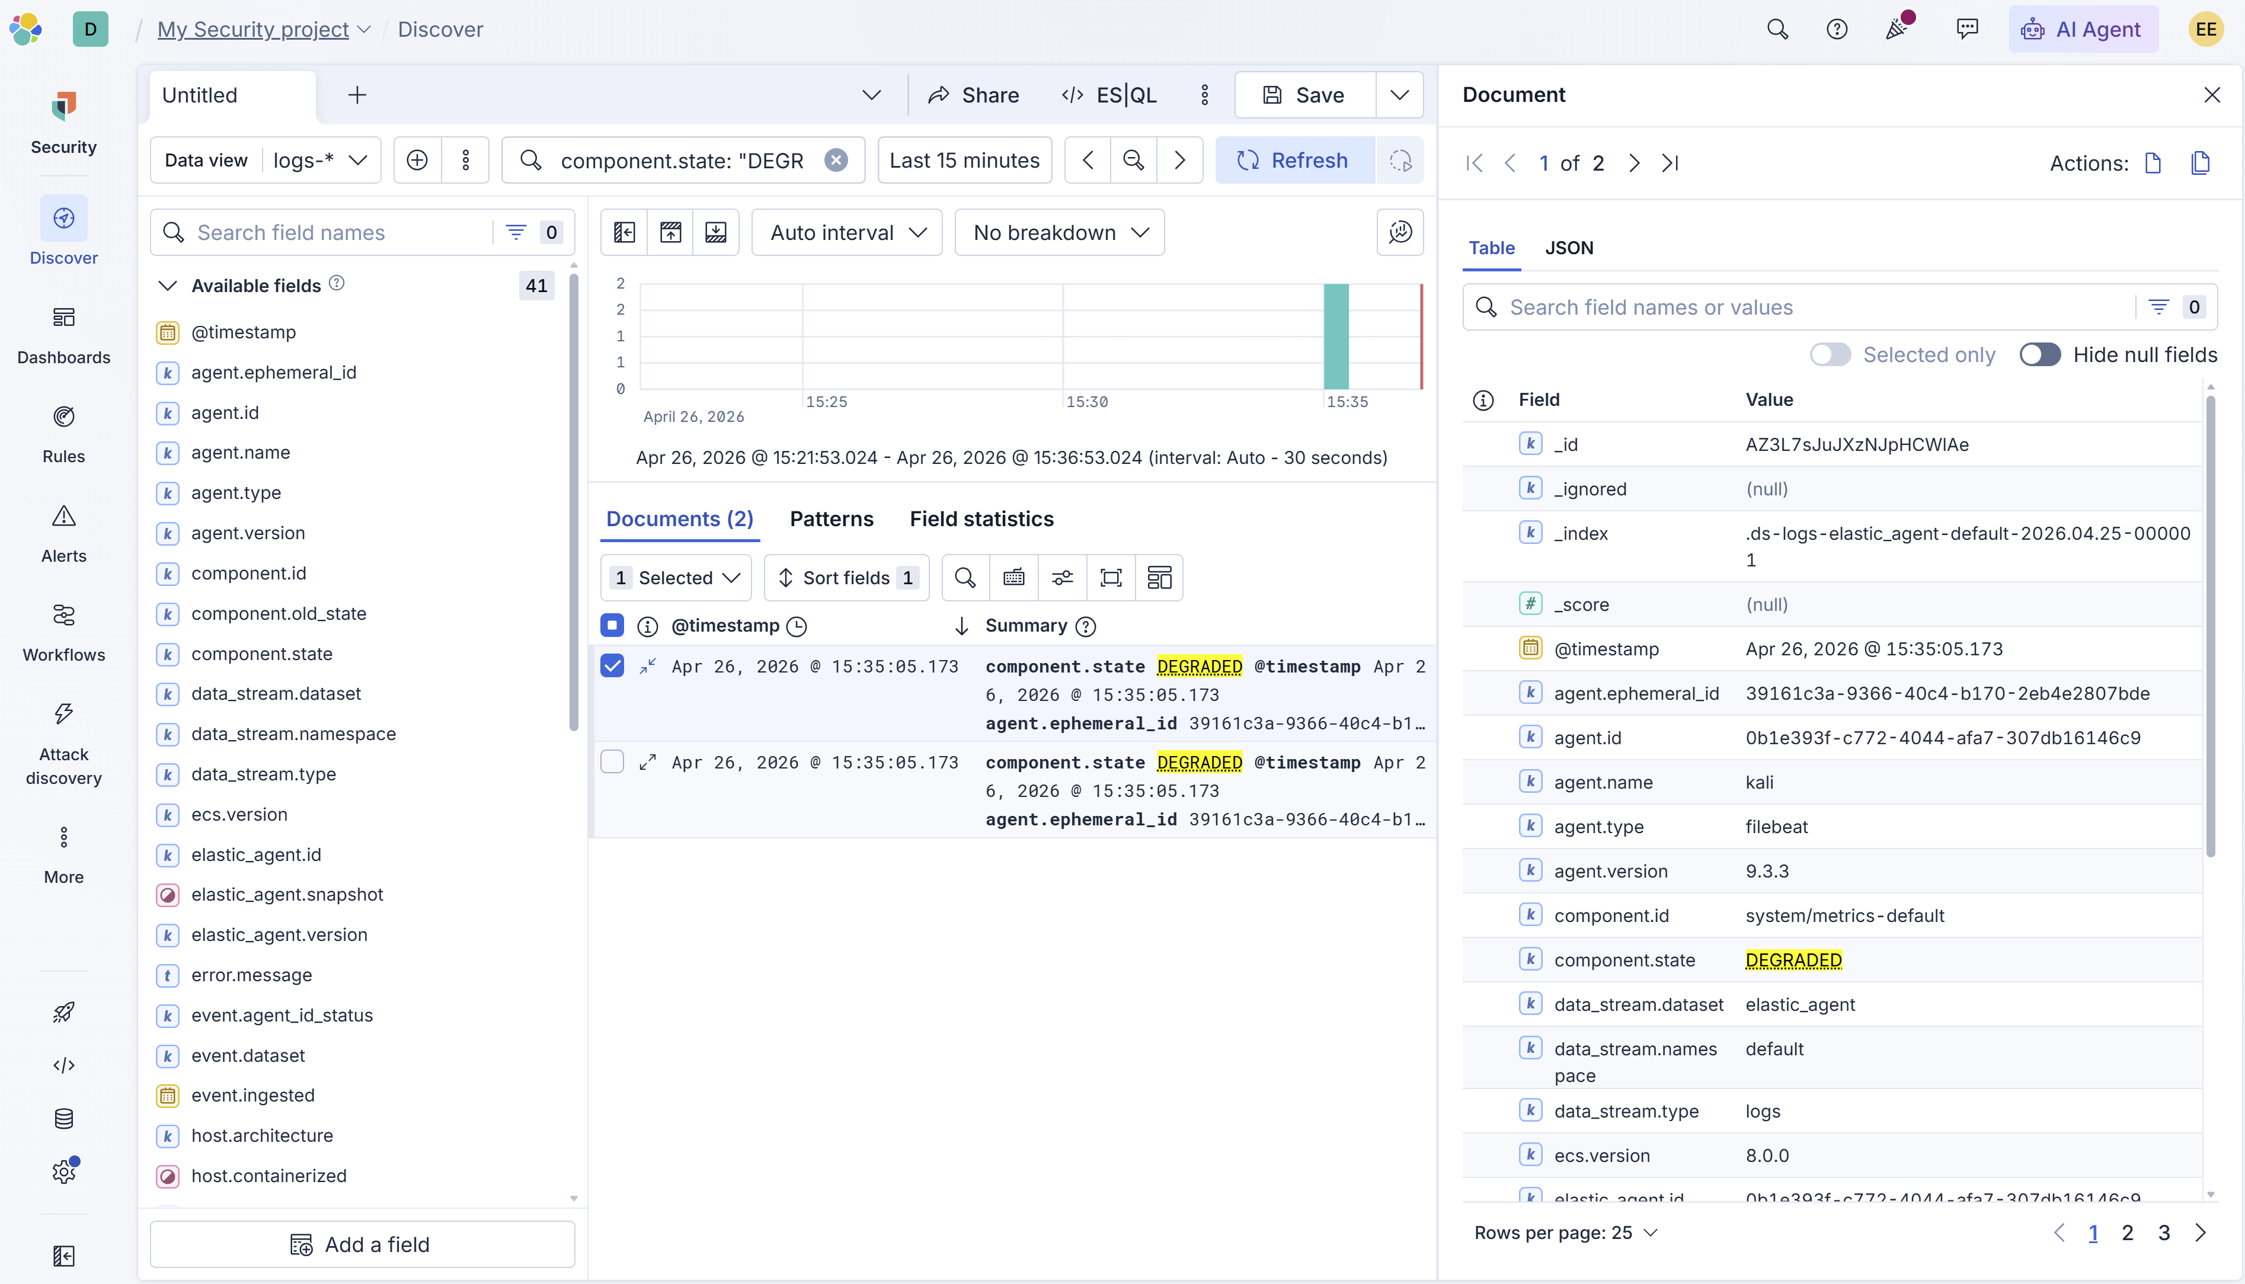Click the Add a field button
2245x1284 pixels.
click(x=362, y=1244)
